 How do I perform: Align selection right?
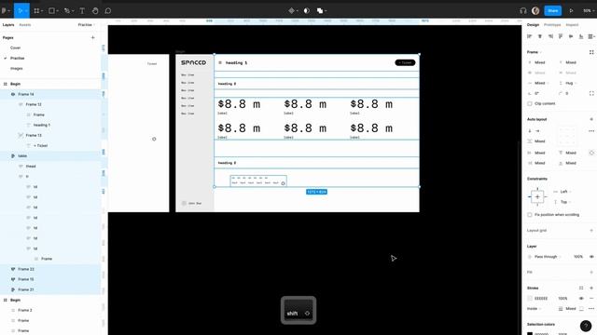click(550, 36)
